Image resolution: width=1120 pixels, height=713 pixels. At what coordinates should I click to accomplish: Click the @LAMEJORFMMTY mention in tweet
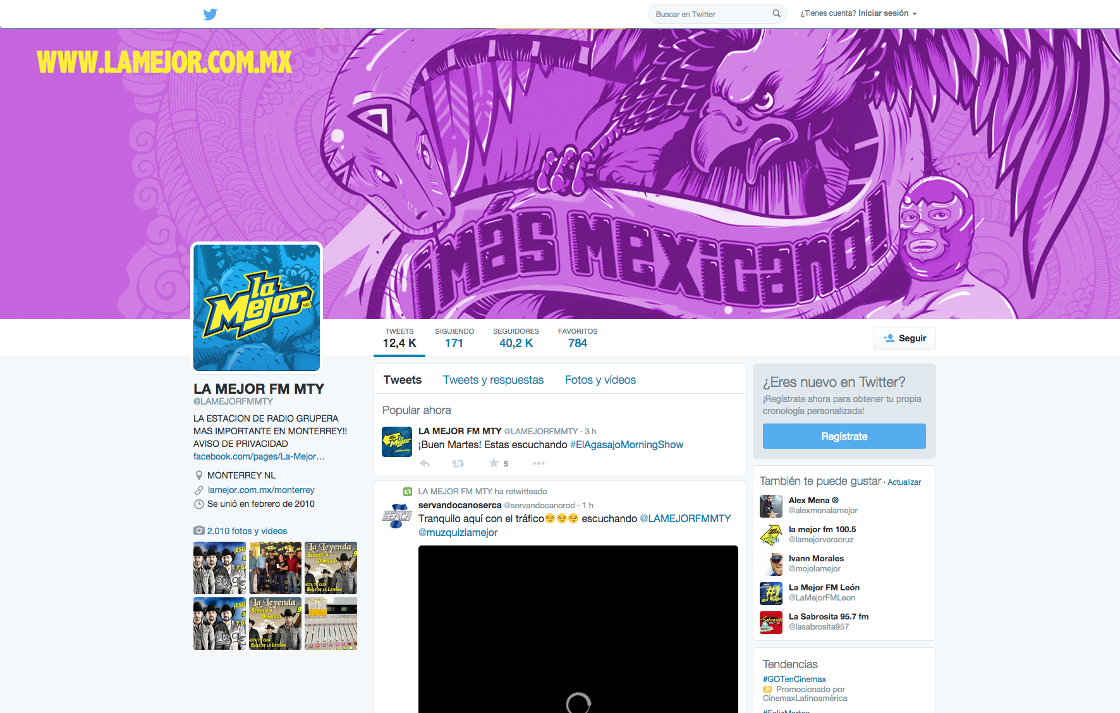tap(685, 519)
